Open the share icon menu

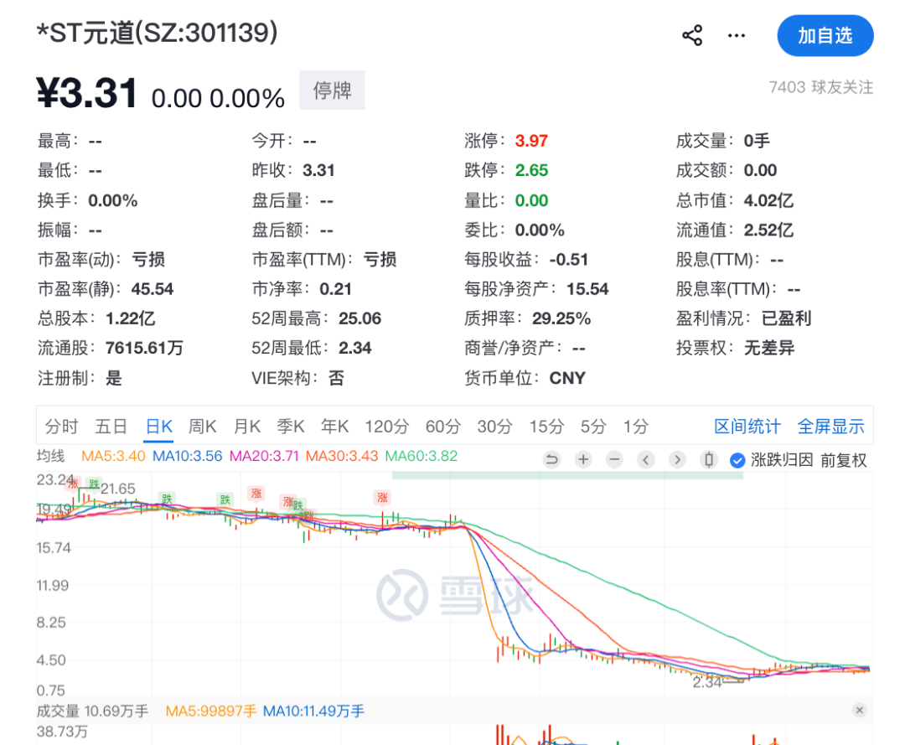[692, 36]
